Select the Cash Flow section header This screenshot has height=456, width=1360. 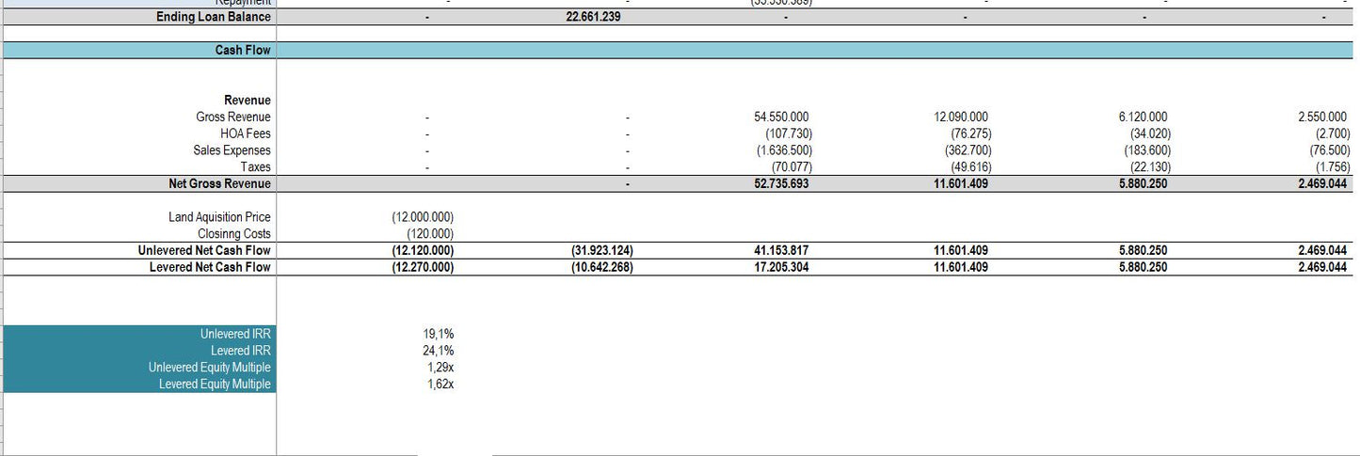[x=243, y=50]
